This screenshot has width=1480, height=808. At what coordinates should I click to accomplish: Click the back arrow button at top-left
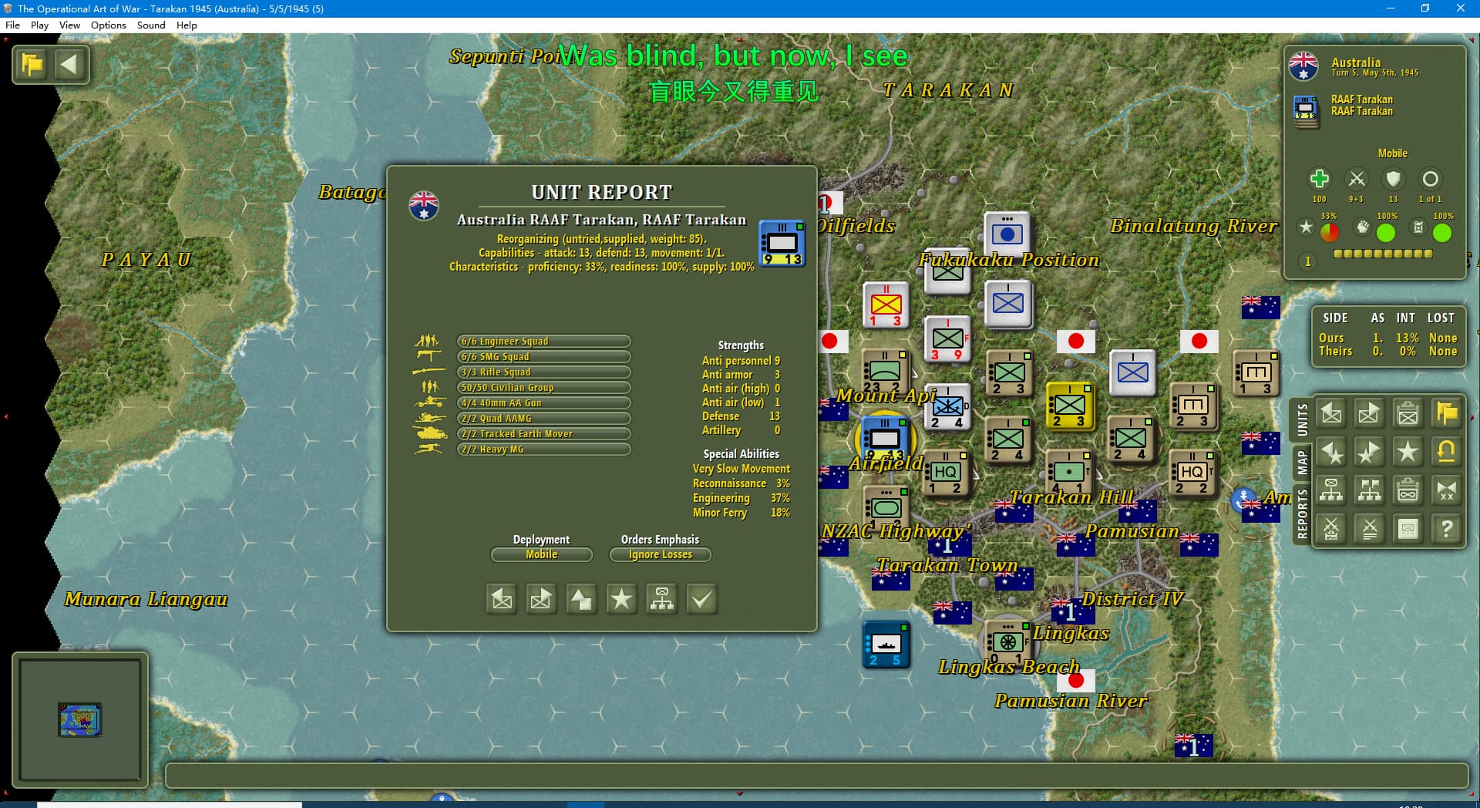point(69,64)
